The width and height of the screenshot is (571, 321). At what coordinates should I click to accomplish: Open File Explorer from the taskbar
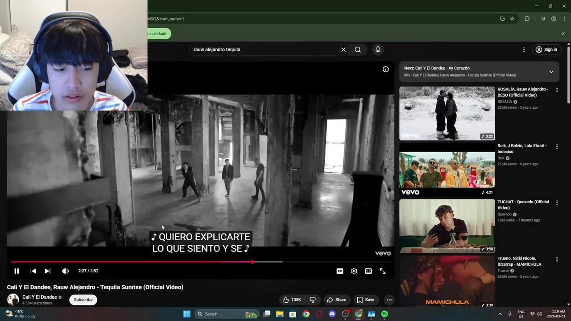click(x=280, y=314)
